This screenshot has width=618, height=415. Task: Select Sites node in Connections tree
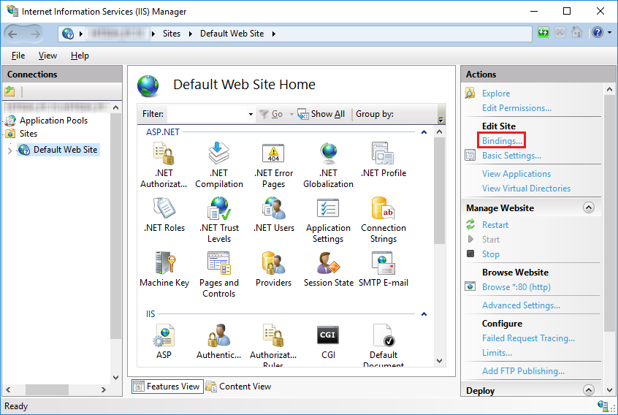coord(28,134)
